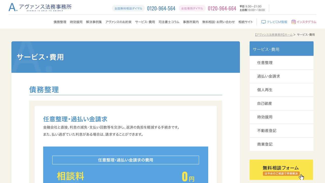The width and height of the screenshot is (325, 183).
Task: Select 時効援用 in the sidebar list
Action: tap(282, 117)
